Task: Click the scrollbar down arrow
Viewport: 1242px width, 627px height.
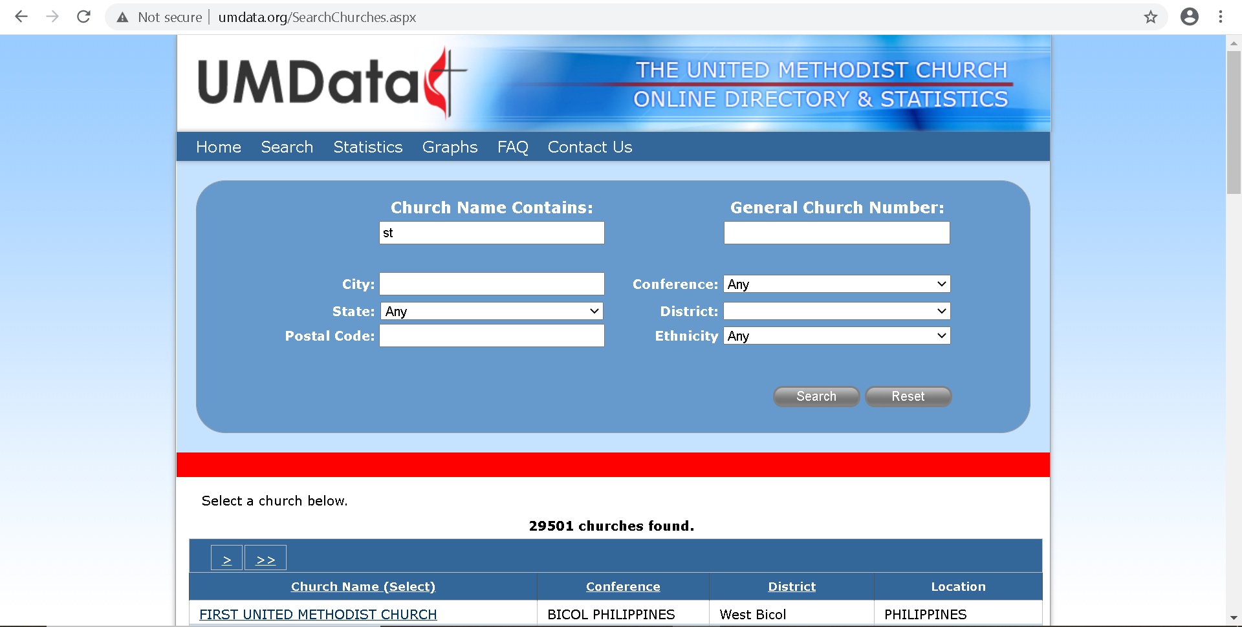Action: pyautogui.click(x=1234, y=618)
